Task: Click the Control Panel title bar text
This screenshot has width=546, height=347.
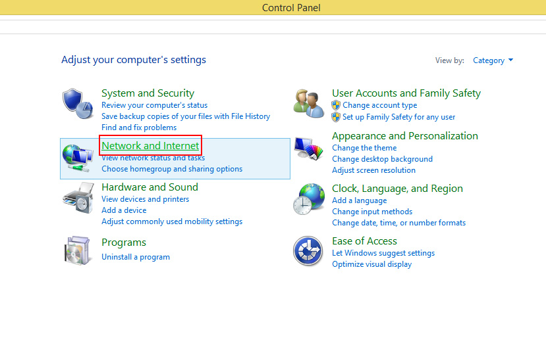Action: click(291, 8)
